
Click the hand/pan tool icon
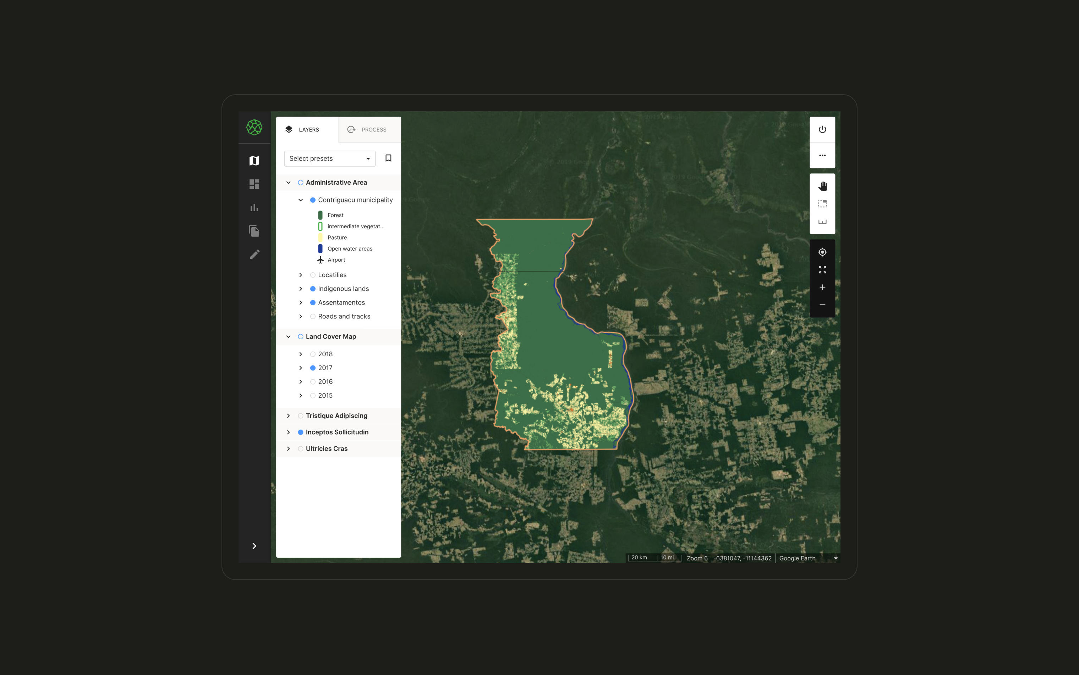pos(822,186)
